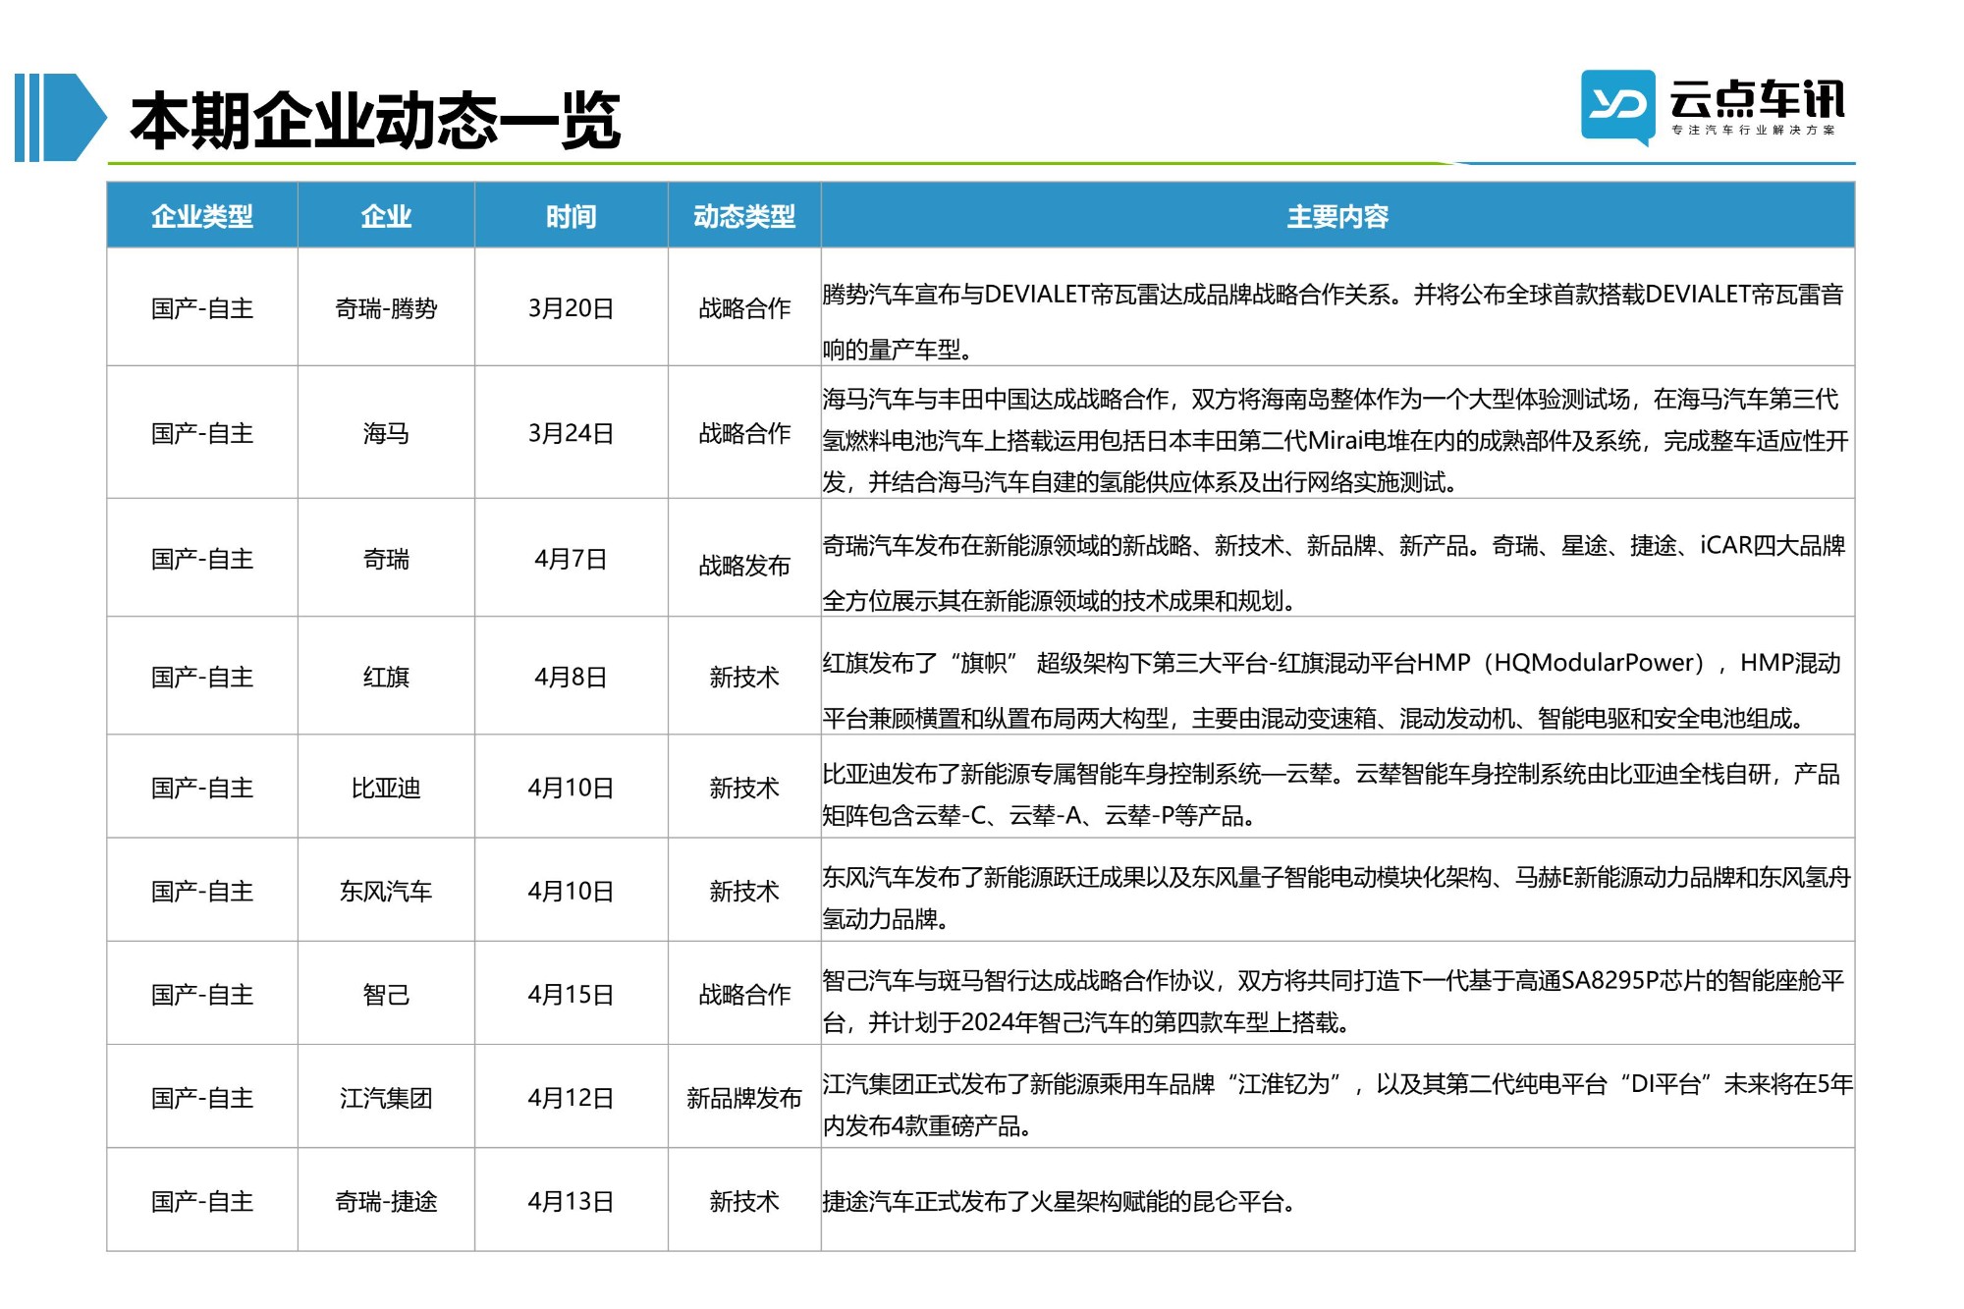Select the 3月24日 date cell
The image size is (1964, 1309).
click(x=572, y=433)
